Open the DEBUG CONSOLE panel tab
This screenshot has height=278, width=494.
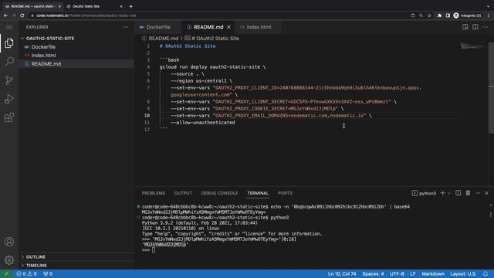219,193
